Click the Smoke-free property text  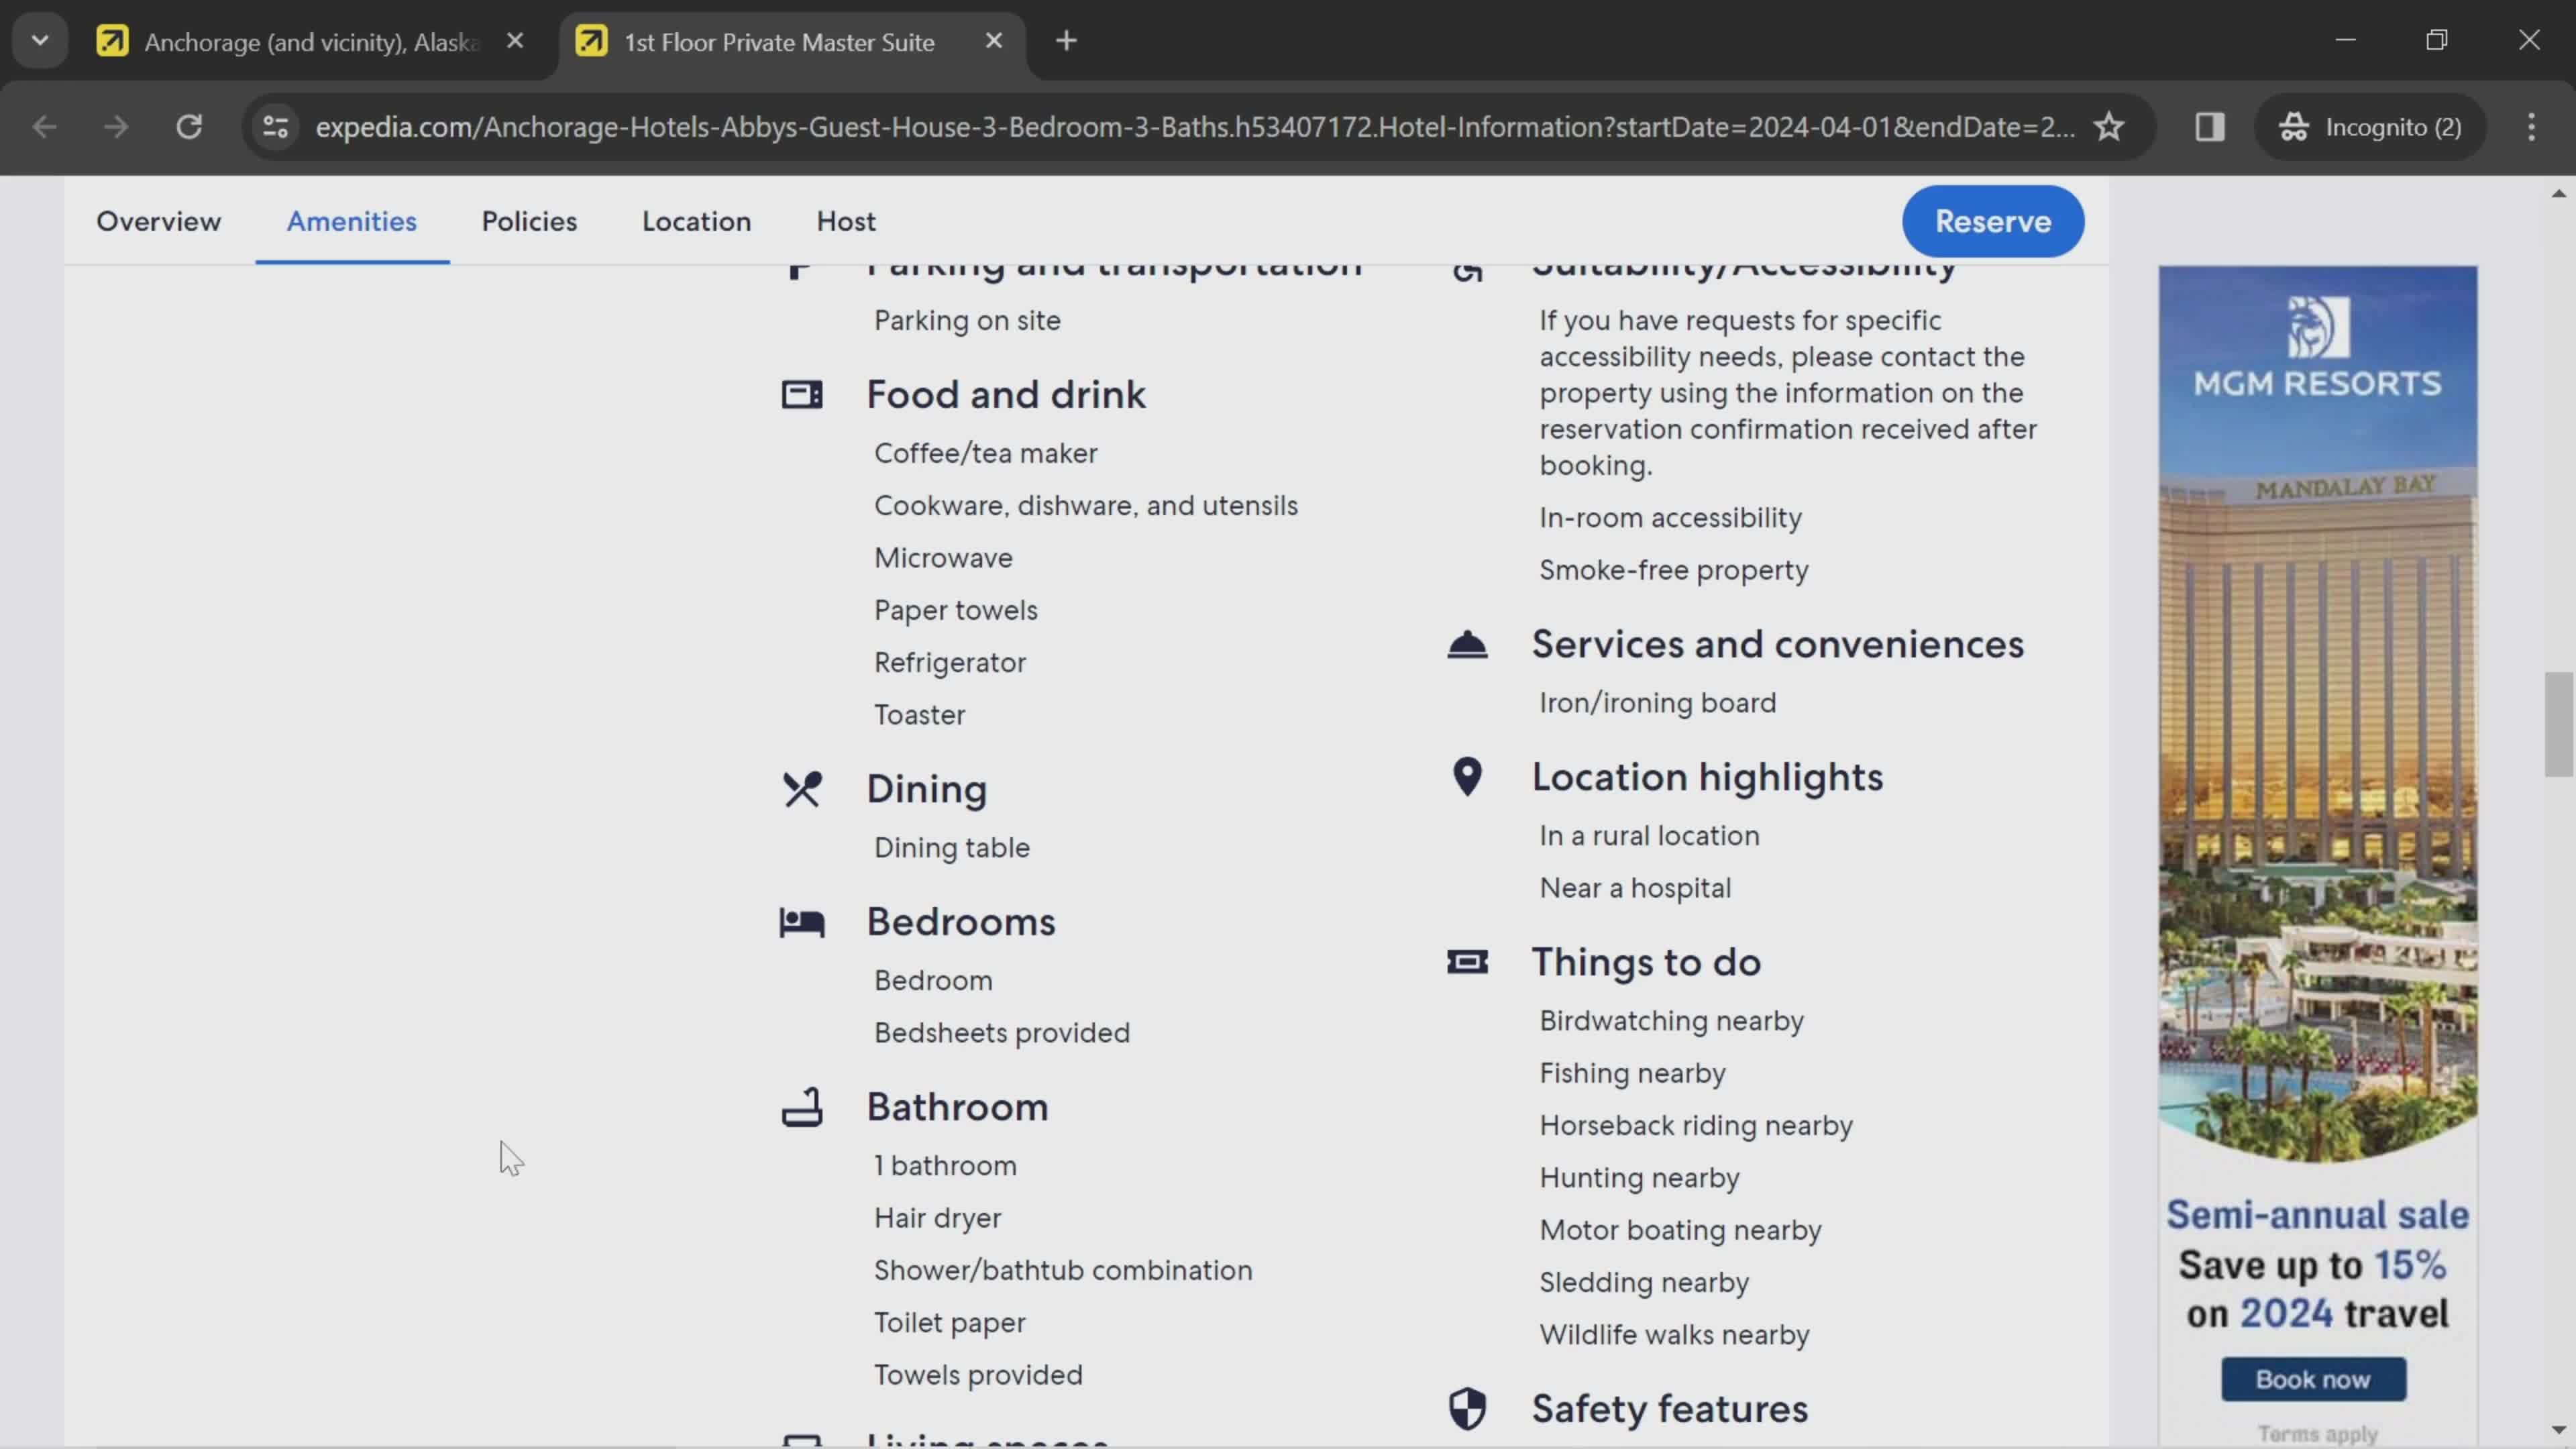[x=1673, y=570]
